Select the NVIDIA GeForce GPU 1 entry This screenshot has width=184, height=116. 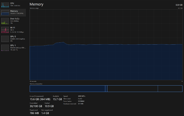coord(17,48)
